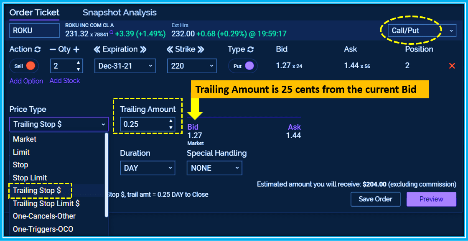Image resolution: width=468 pixels, height=241 pixels.
Task: Decrease quantity with the minus icon
Action: pyautogui.click(x=53, y=49)
